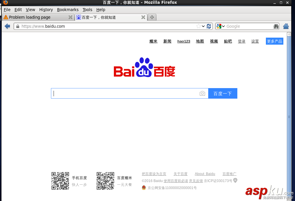Open the hao123 link
The width and height of the screenshot is (295, 201).
(x=184, y=41)
